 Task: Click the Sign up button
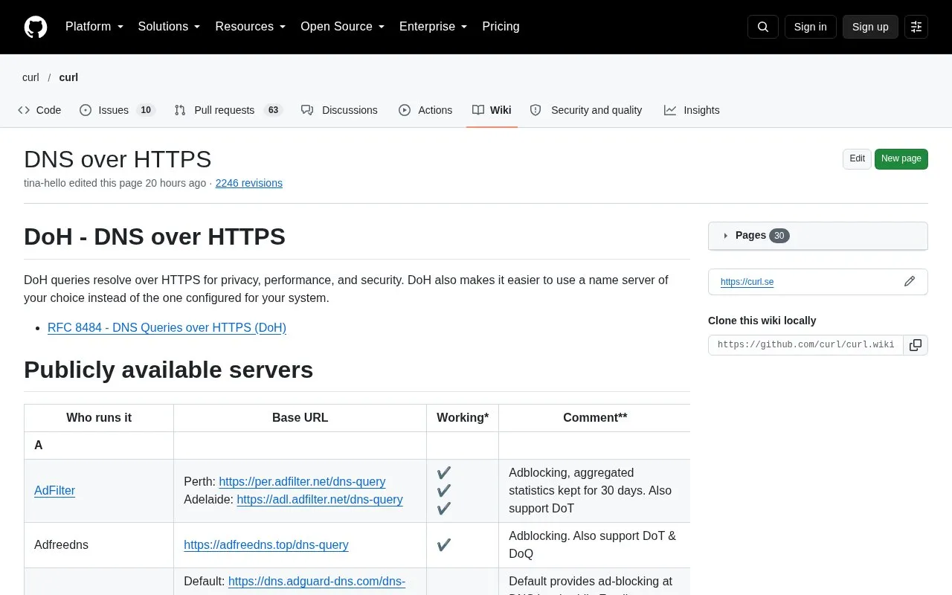(x=870, y=27)
